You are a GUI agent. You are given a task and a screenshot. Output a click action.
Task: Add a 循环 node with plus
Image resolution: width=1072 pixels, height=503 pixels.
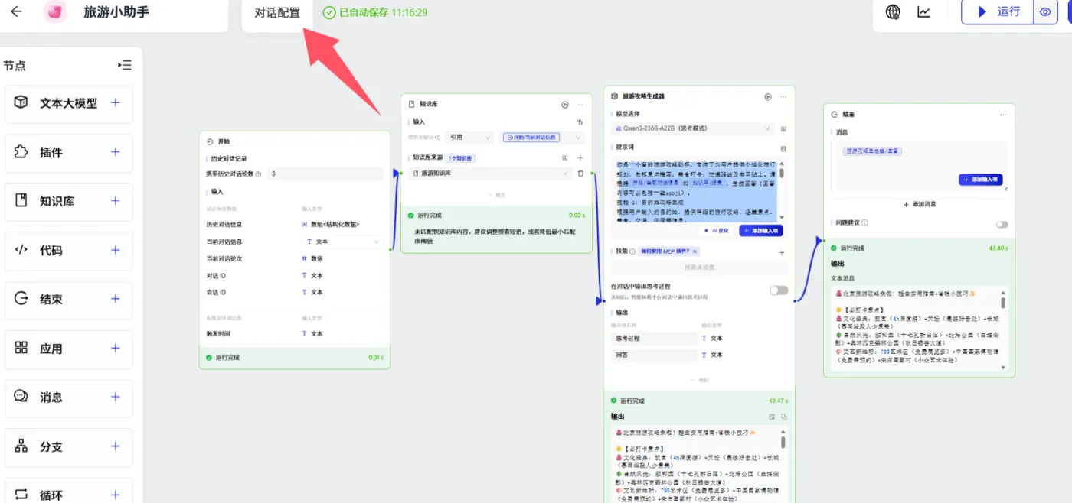pyautogui.click(x=116, y=495)
